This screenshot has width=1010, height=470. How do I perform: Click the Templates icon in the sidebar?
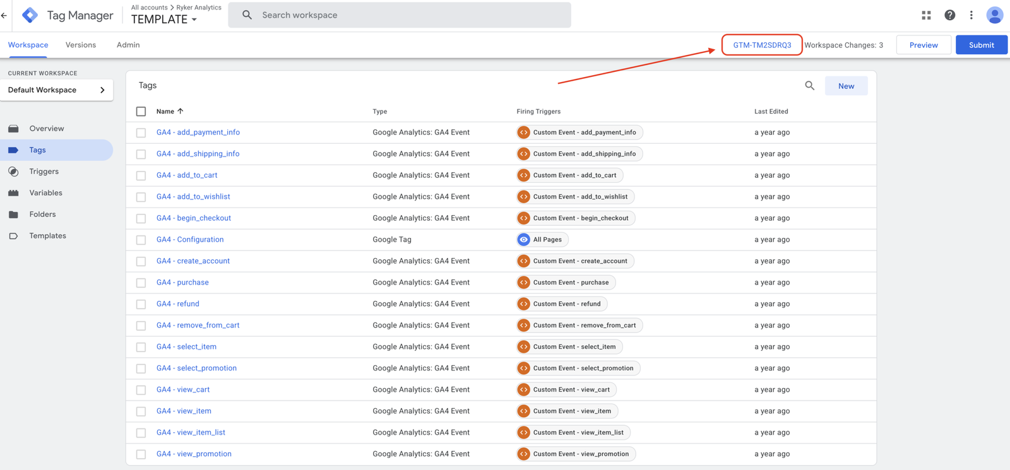click(x=13, y=236)
